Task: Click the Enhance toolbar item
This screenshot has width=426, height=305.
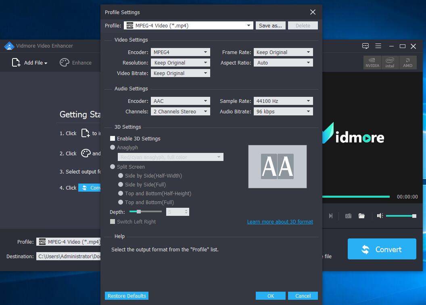Action: pyautogui.click(x=76, y=63)
